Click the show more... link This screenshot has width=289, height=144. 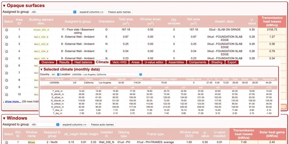[13, 101]
